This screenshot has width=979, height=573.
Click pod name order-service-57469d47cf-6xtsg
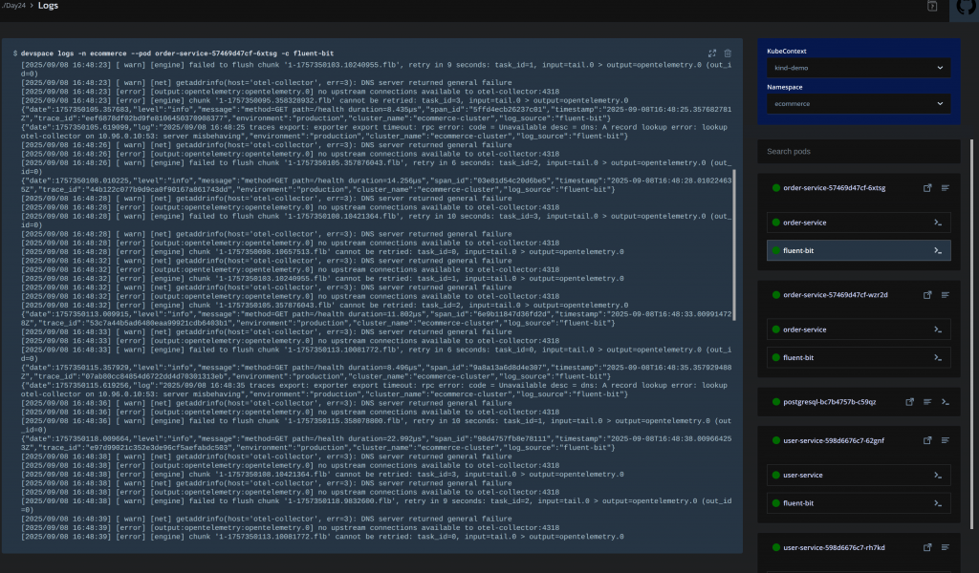pos(834,188)
